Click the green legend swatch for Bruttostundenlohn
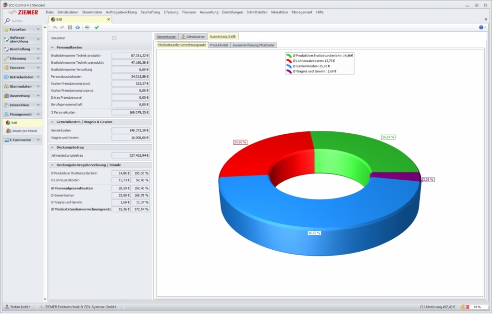The width and height of the screenshot is (492, 314). click(289, 56)
